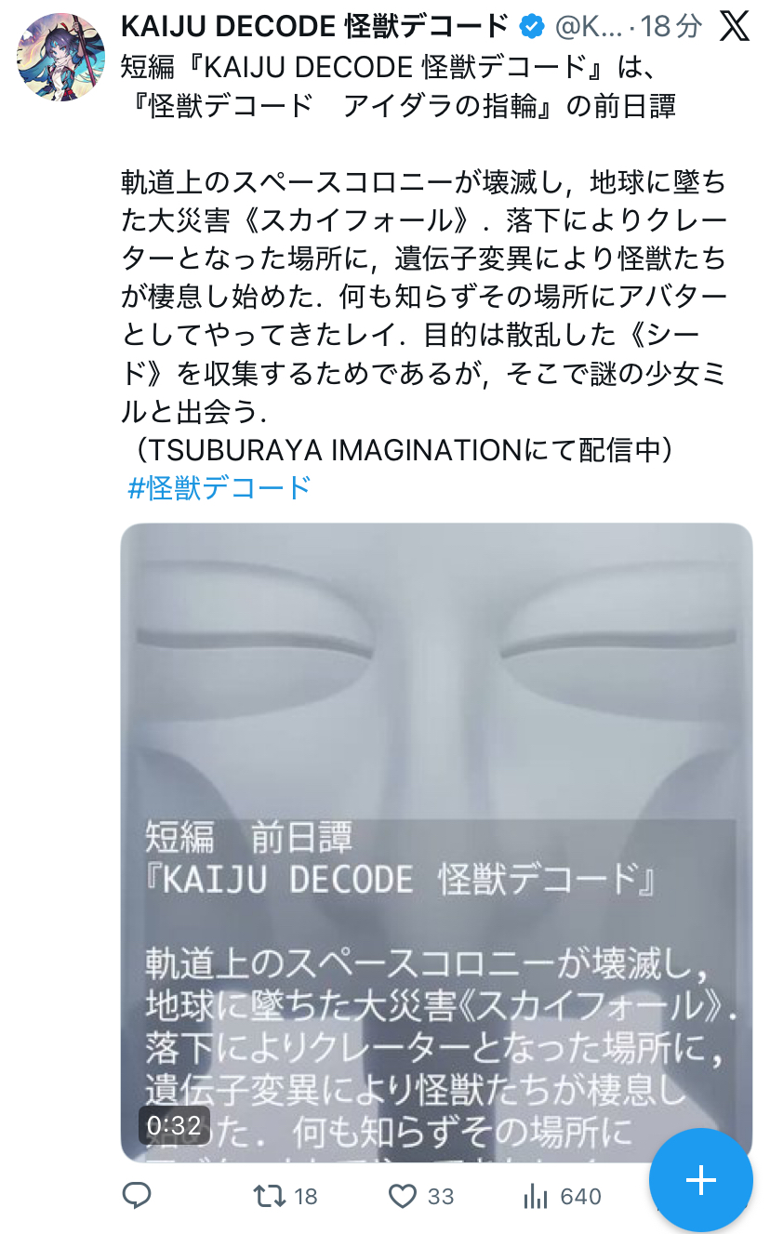Viewport: 770px width, 1234px height.
Task: Click the view count 640
Action: coord(581,1197)
